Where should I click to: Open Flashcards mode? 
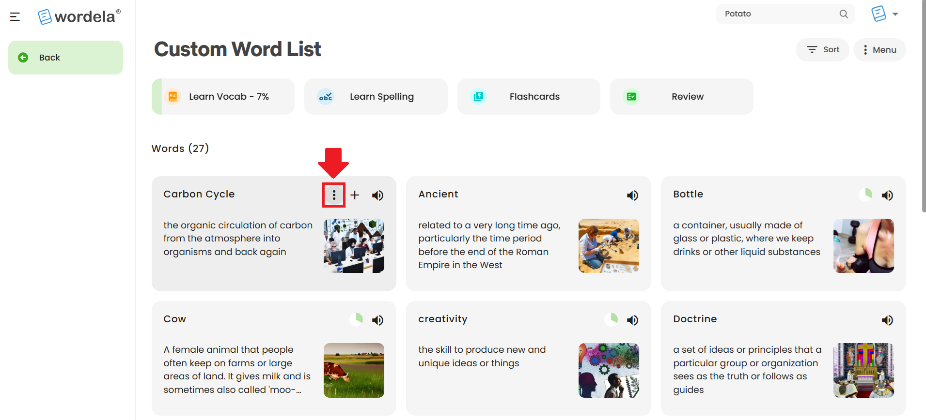(529, 96)
